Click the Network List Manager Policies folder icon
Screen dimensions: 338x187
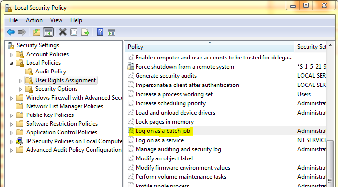point(20,106)
